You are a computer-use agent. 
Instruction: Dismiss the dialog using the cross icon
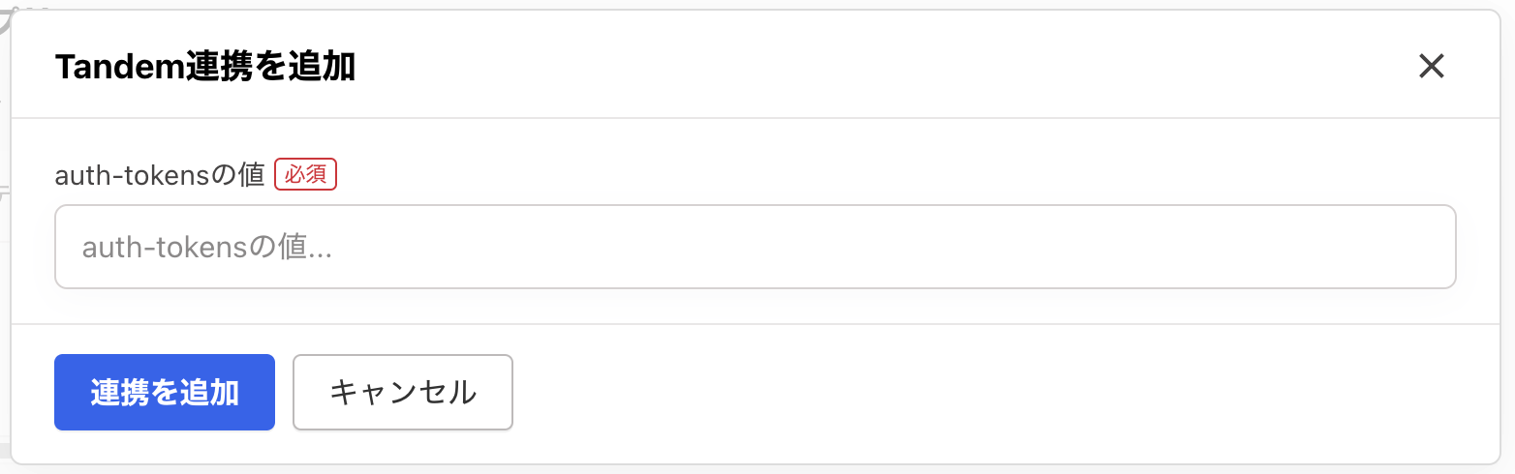(x=1431, y=66)
